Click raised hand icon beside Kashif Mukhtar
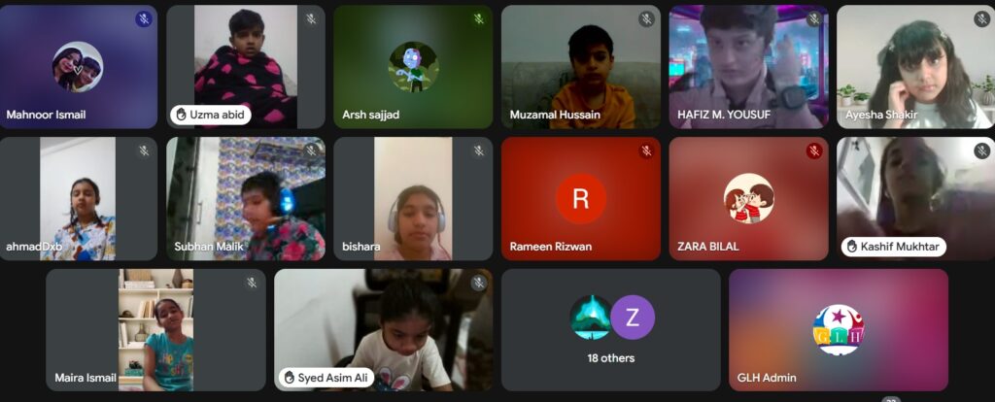The image size is (995, 402). click(x=851, y=247)
